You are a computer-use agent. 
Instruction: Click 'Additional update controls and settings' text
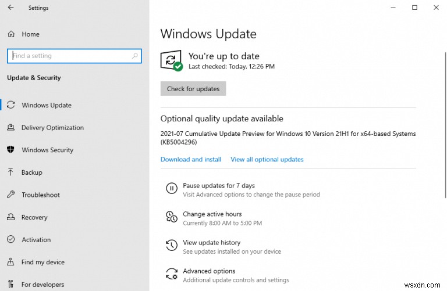[x=236, y=280]
